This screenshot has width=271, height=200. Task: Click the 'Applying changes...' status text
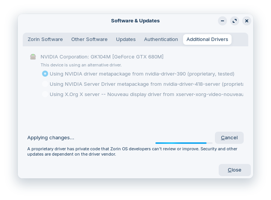tap(51, 137)
